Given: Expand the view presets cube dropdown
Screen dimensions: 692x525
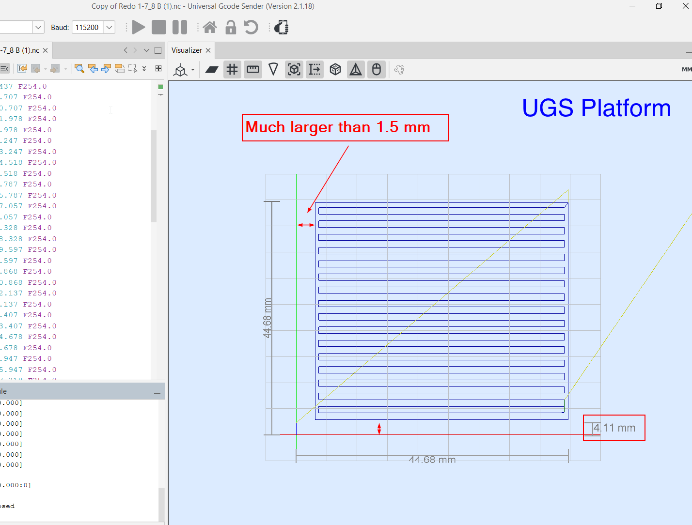Looking at the screenshot, I should tap(193, 70).
